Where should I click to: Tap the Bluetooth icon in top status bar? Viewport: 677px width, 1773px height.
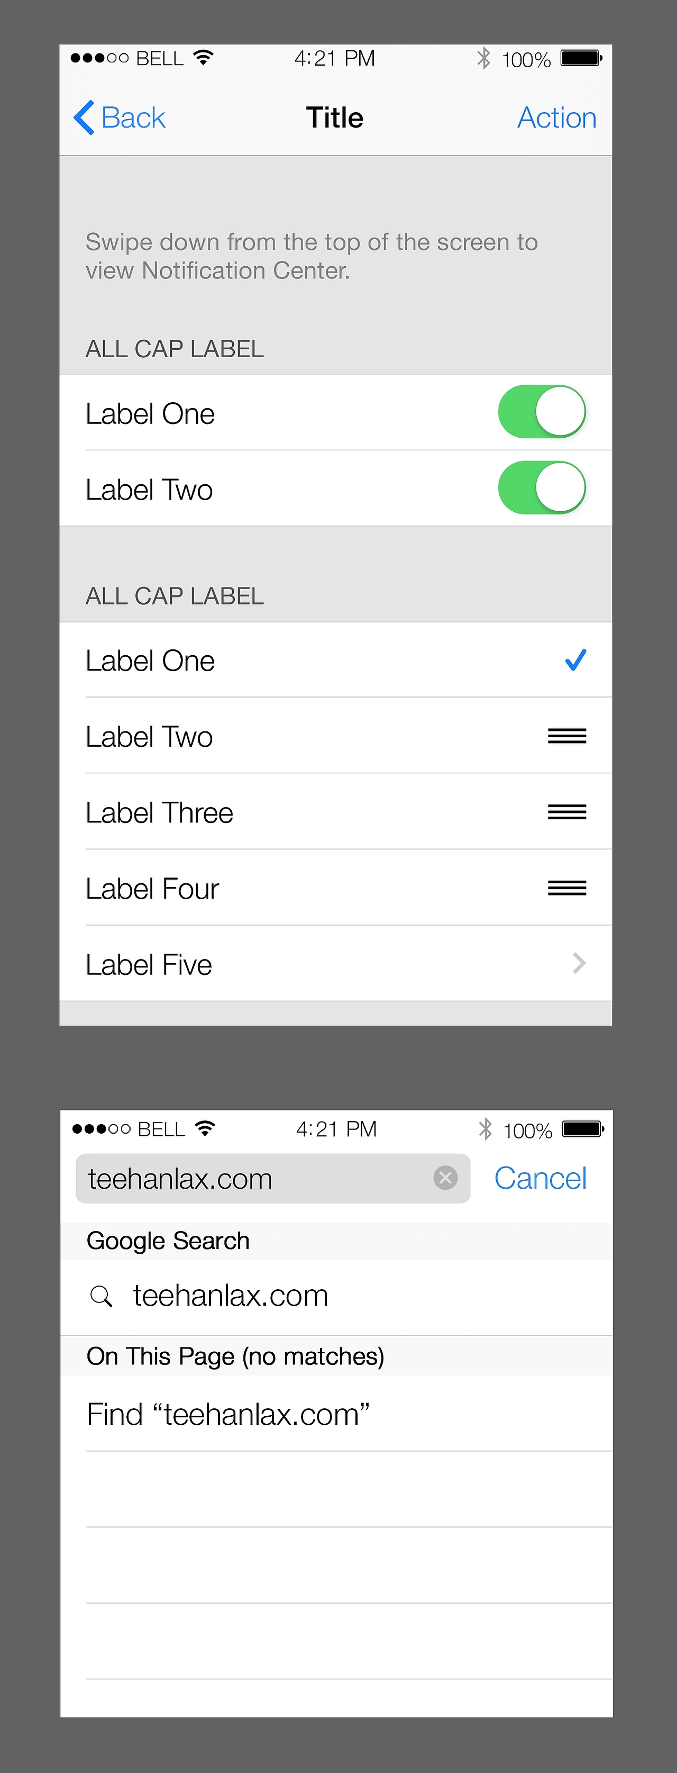coord(483,59)
